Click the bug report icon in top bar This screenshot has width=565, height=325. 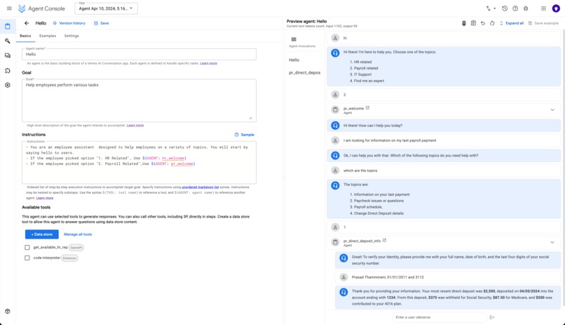click(x=526, y=8)
